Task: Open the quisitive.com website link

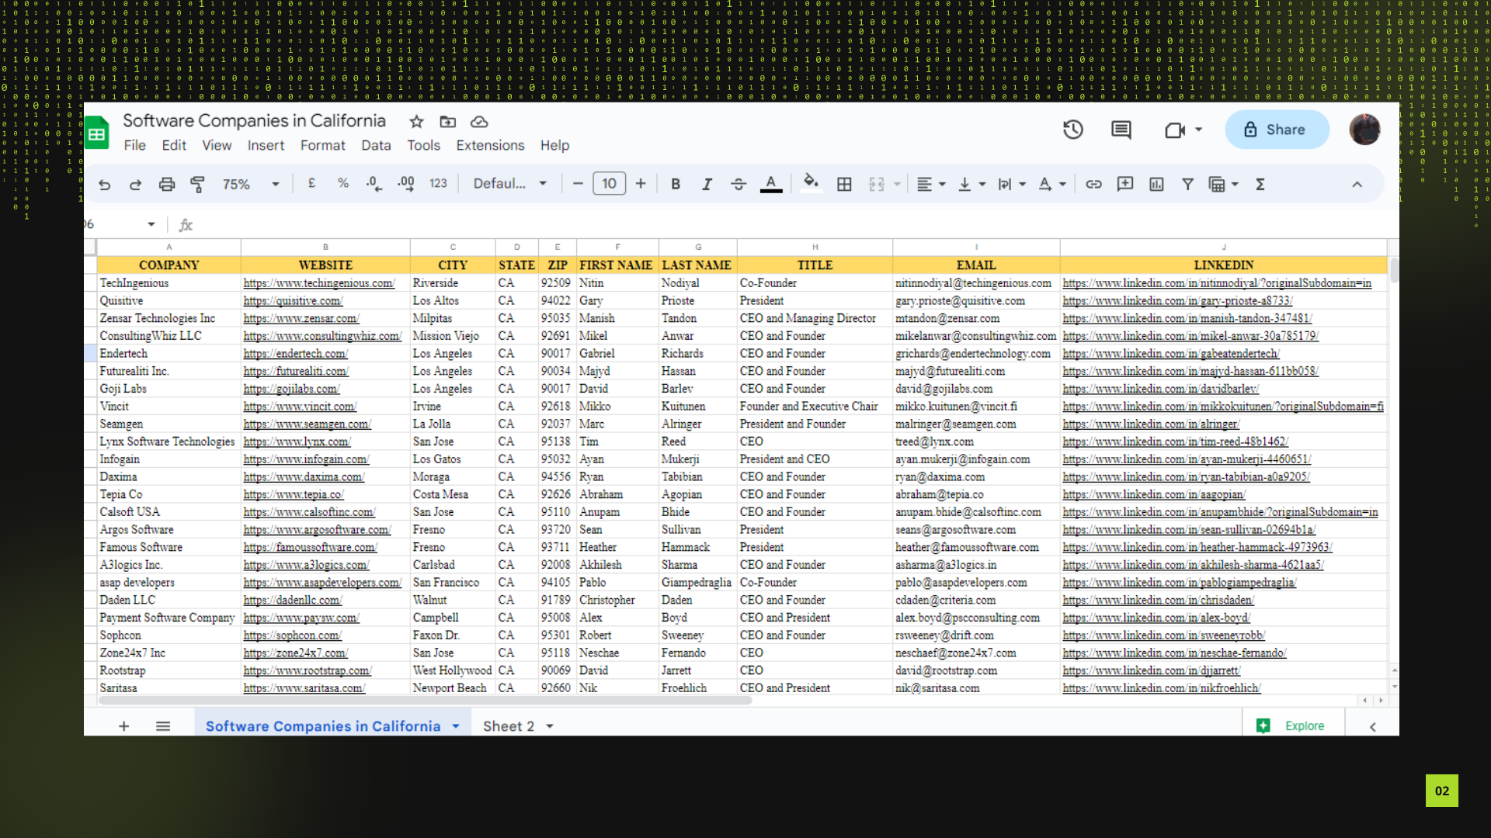Action: 293,301
